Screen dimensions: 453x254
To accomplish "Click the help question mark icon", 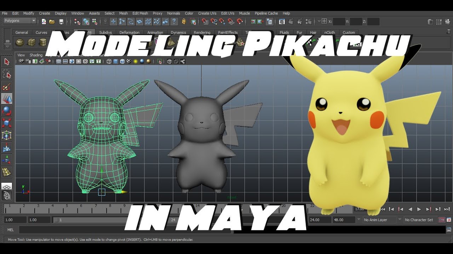I will [x=174, y=22].
